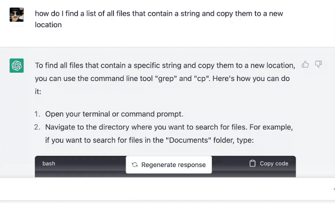This screenshot has height=203, width=335.
Task: Click the user profile avatar picture
Action: pos(17,15)
